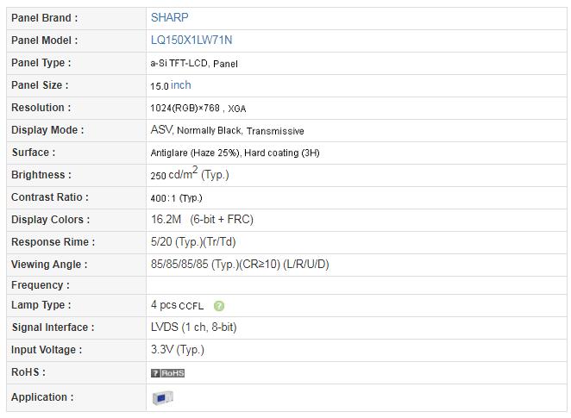Click the RoHS compliance badge icon

(167, 373)
